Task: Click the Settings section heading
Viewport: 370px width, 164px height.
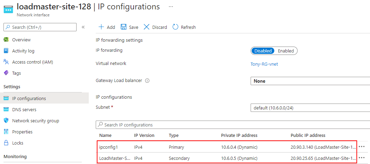Action: click(12, 87)
